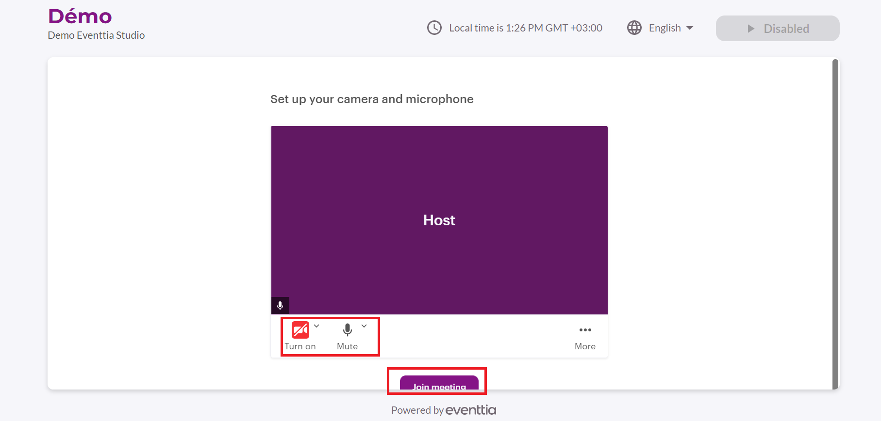Mute the microphone using the mic icon

click(x=347, y=330)
